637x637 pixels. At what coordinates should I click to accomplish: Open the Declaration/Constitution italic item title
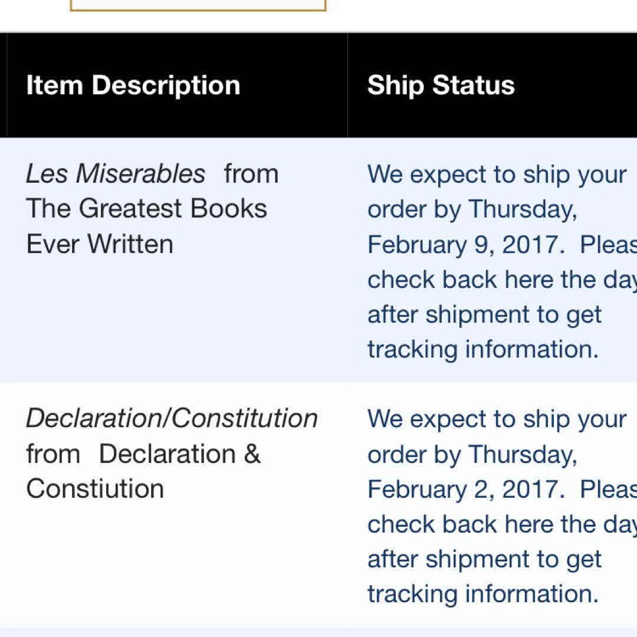(x=172, y=419)
